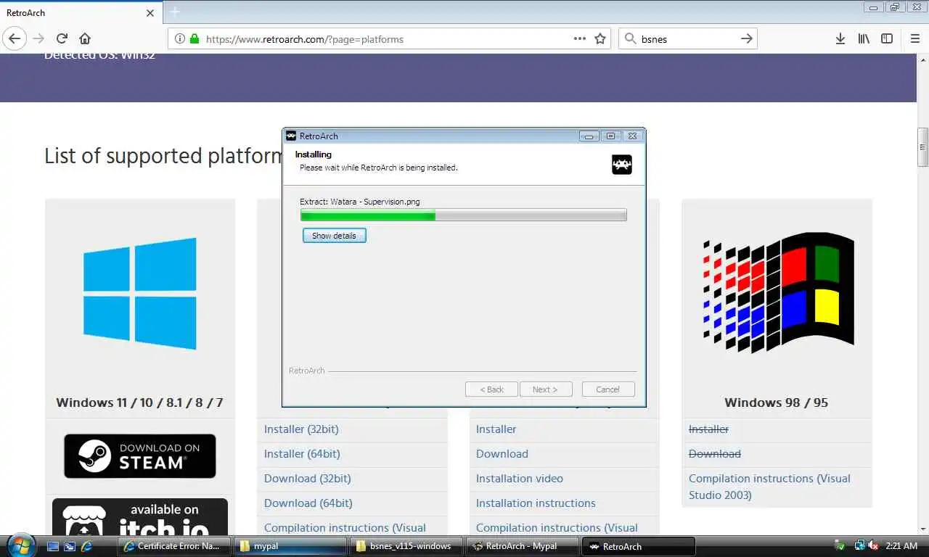Open the Windows Start orb

tap(20, 545)
